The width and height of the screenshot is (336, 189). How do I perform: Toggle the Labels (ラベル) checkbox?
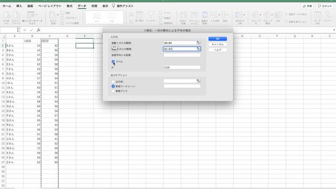tap(113, 62)
